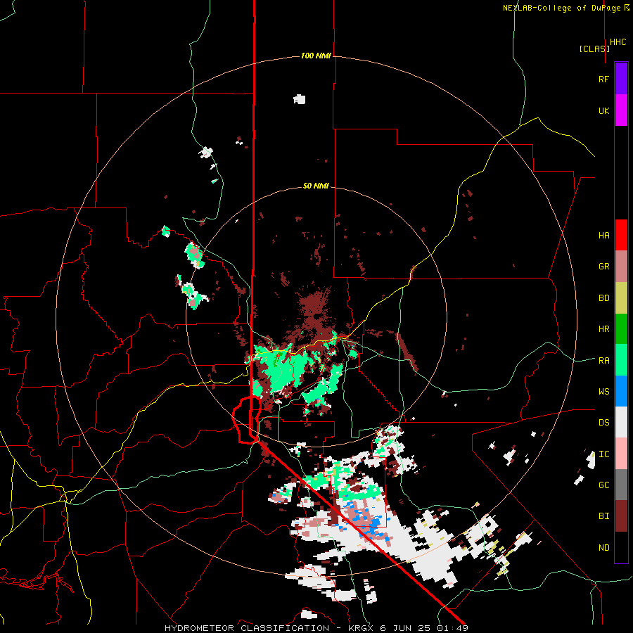Click the BD legend label text
The image size is (633, 633).
point(604,298)
